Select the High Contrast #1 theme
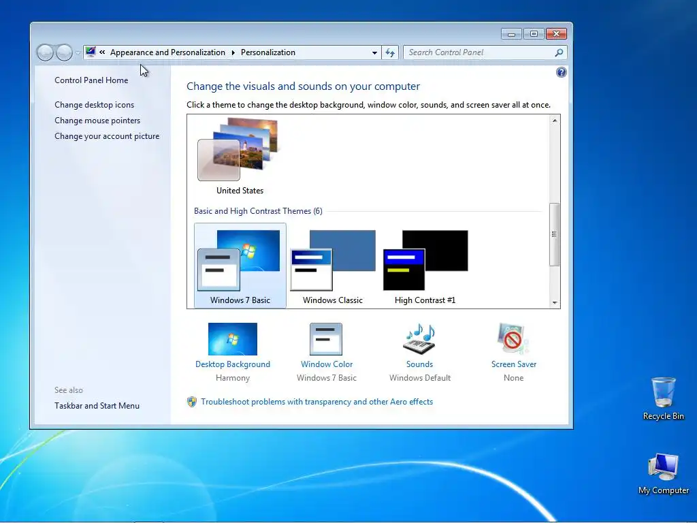 pos(425,266)
